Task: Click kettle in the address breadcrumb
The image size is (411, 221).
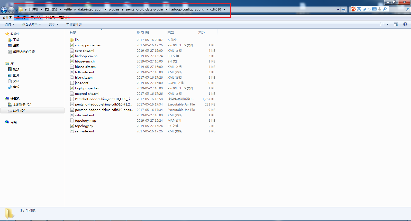Action: (x=68, y=9)
